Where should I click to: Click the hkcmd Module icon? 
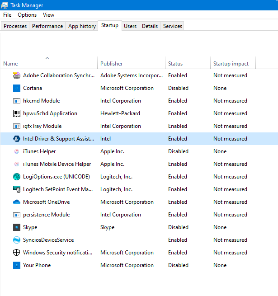tap(17, 101)
